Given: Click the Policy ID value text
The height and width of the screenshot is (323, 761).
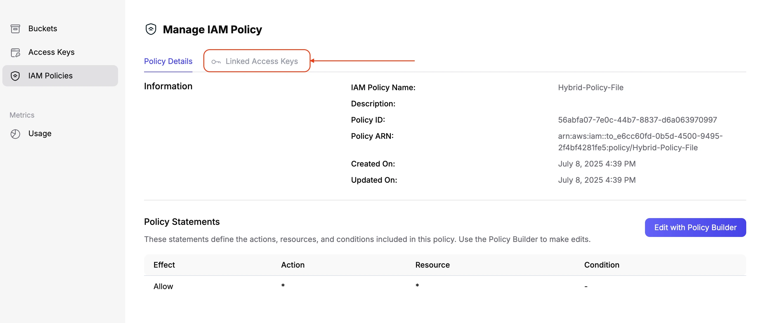Looking at the screenshot, I should [637, 120].
